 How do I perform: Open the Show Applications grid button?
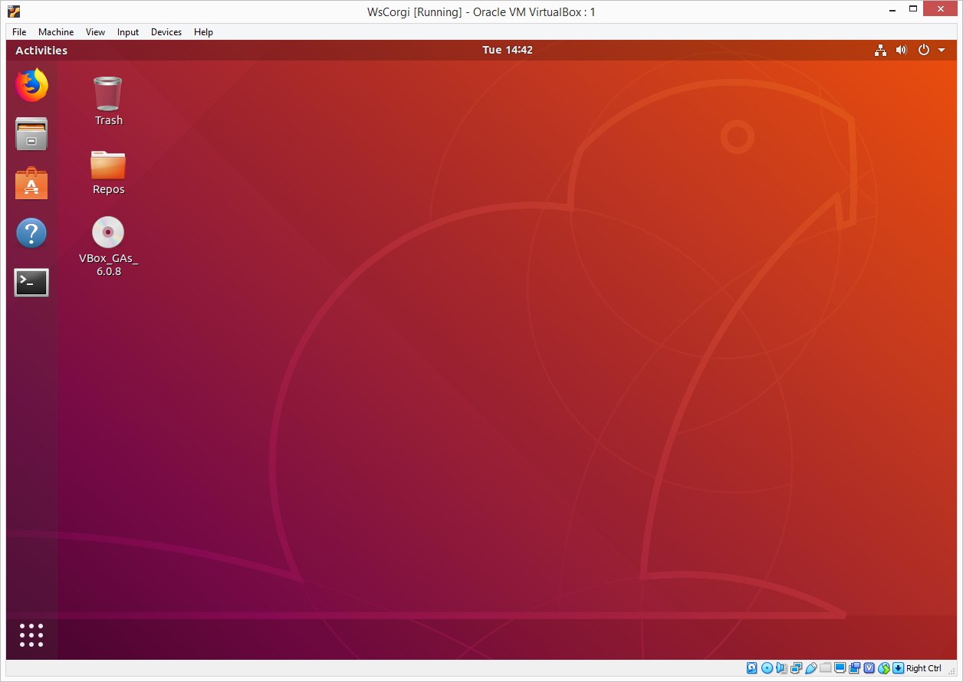click(31, 634)
